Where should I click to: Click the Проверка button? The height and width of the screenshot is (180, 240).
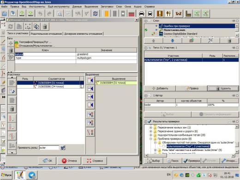click(x=192, y=161)
